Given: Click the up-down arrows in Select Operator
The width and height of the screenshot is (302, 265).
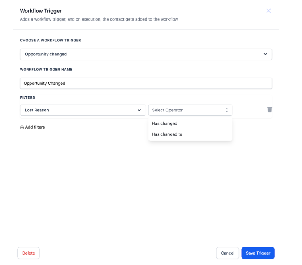Looking at the screenshot, I should coord(226,110).
